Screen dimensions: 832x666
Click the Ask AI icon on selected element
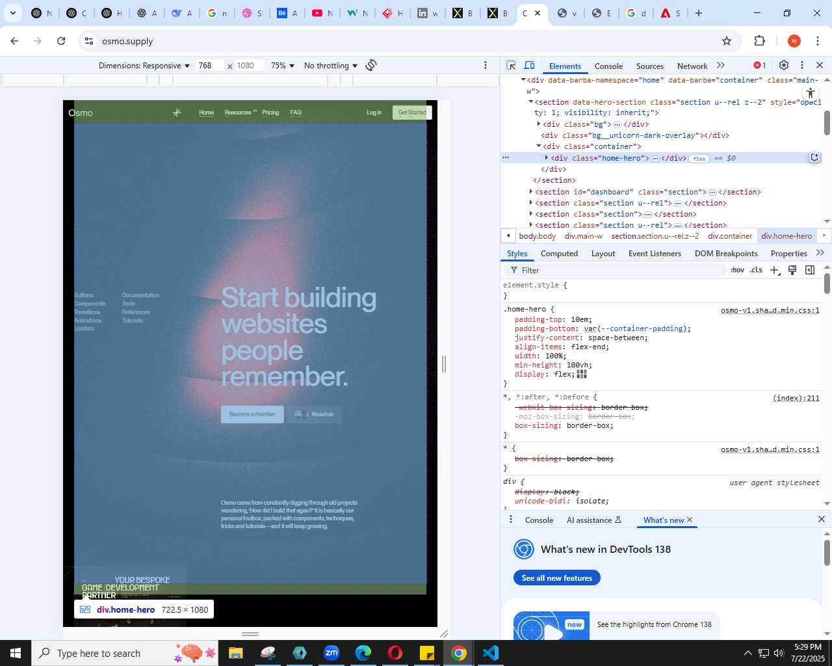click(x=814, y=157)
